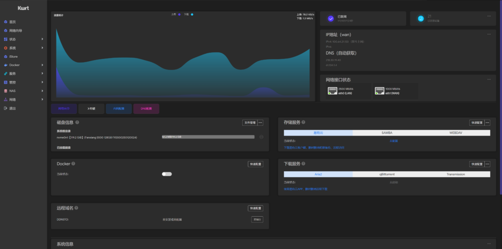502x249 pixels.
Task: Click the 服务 link icon in sidebar
Action: click(5, 73)
